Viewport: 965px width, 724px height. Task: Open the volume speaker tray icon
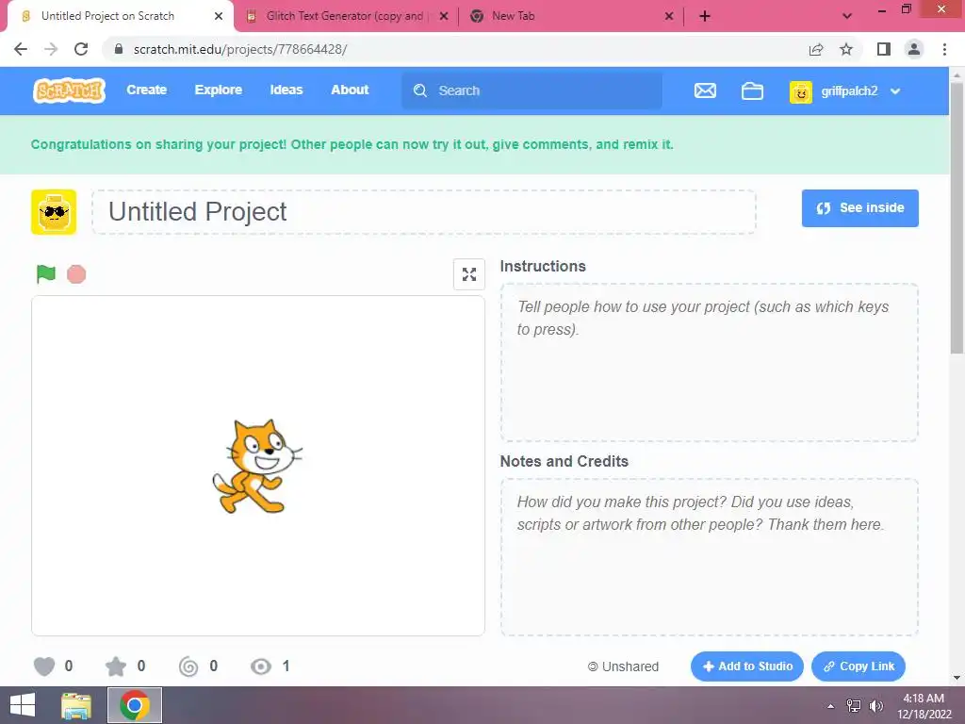[x=875, y=706]
